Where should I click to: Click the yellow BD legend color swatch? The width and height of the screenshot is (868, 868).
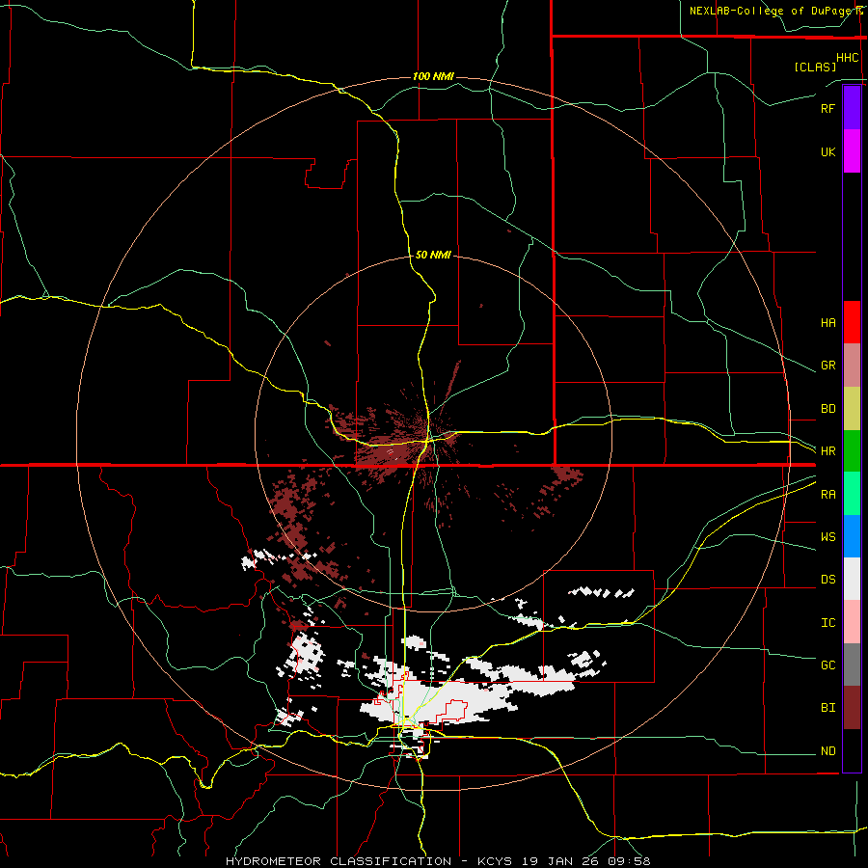tap(852, 409)
